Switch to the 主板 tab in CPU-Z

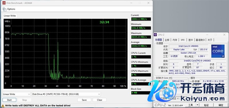coord(167,40)
